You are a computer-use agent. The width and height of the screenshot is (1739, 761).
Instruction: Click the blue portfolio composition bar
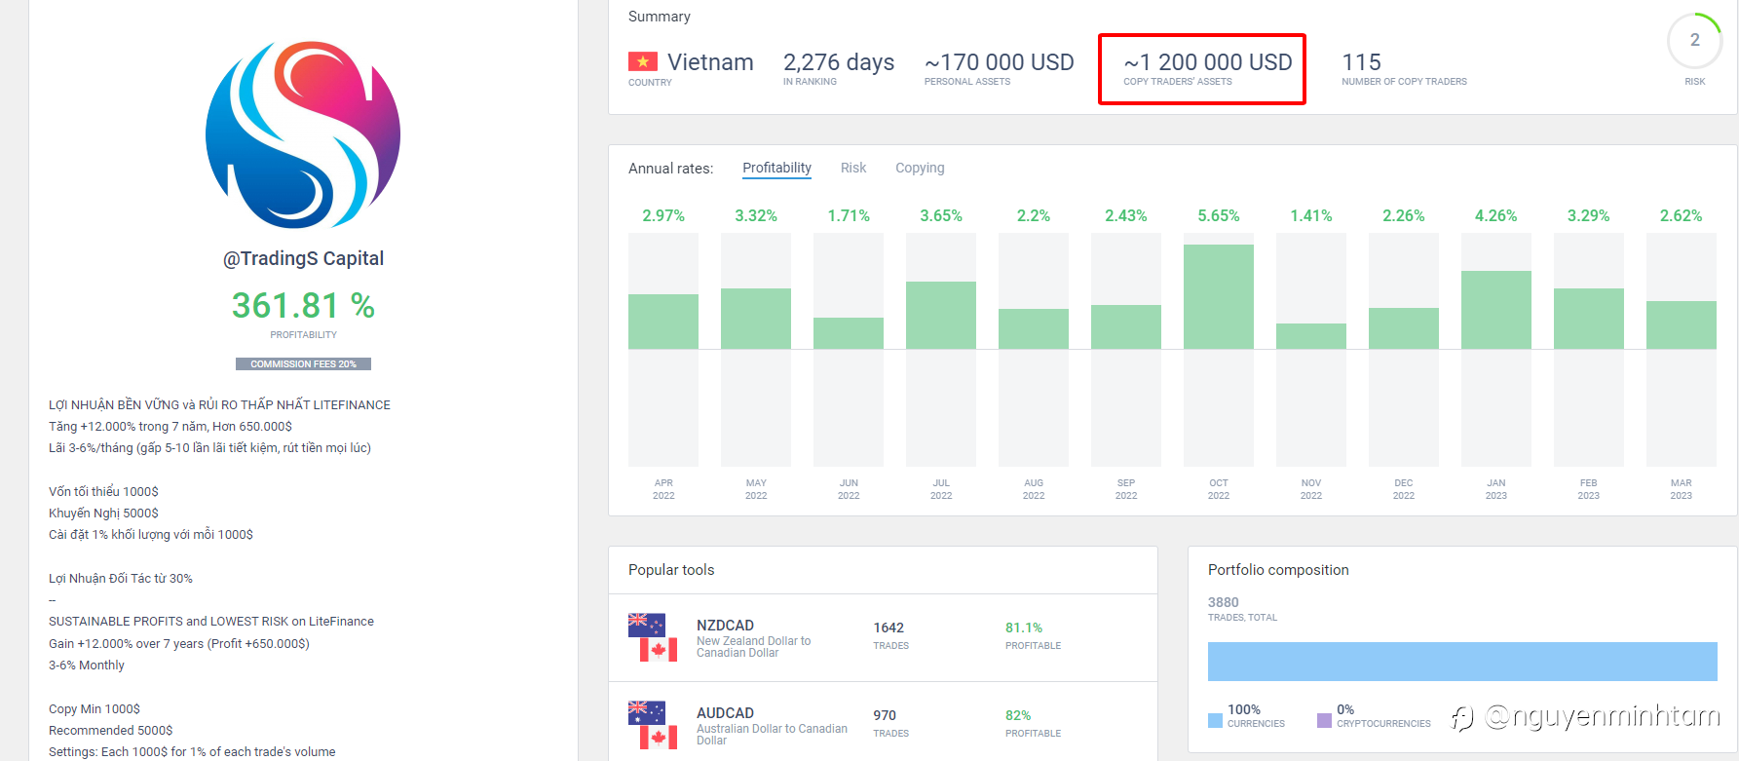pyautogui.click(x=1462, y=662)
